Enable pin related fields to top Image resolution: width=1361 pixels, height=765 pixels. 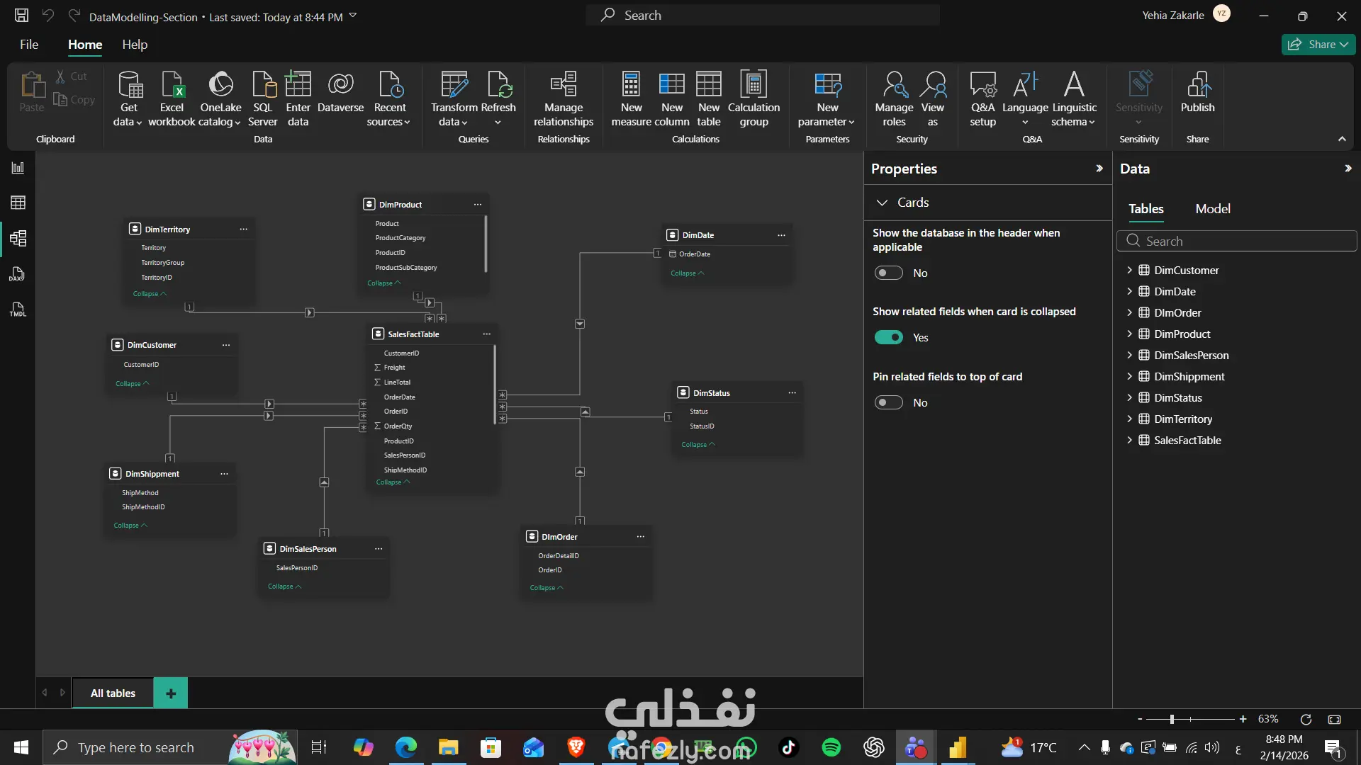[888, 402]
